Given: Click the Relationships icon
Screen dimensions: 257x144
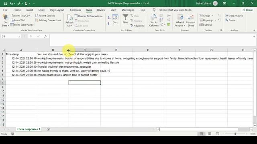Looking at the screenshot, I should pos(169,20).
